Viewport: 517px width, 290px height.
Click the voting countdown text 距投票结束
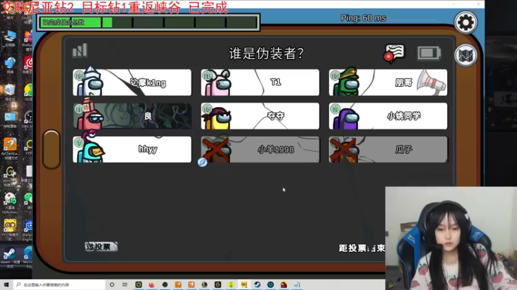(x=362, y=248)
